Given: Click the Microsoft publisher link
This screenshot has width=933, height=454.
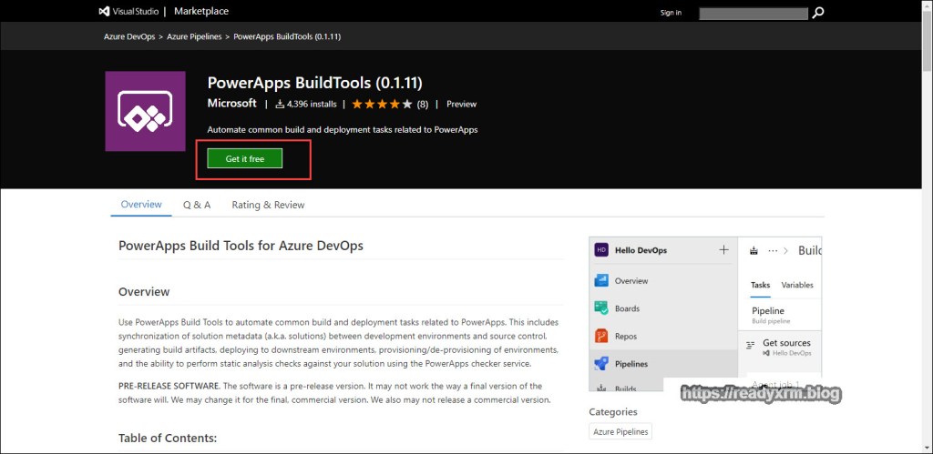Looking at the screenshot, I should pos(231,104).
